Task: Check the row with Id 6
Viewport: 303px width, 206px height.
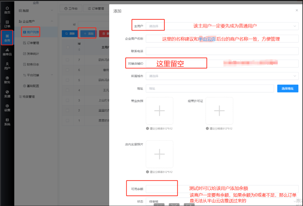Action: click(67, 70)
